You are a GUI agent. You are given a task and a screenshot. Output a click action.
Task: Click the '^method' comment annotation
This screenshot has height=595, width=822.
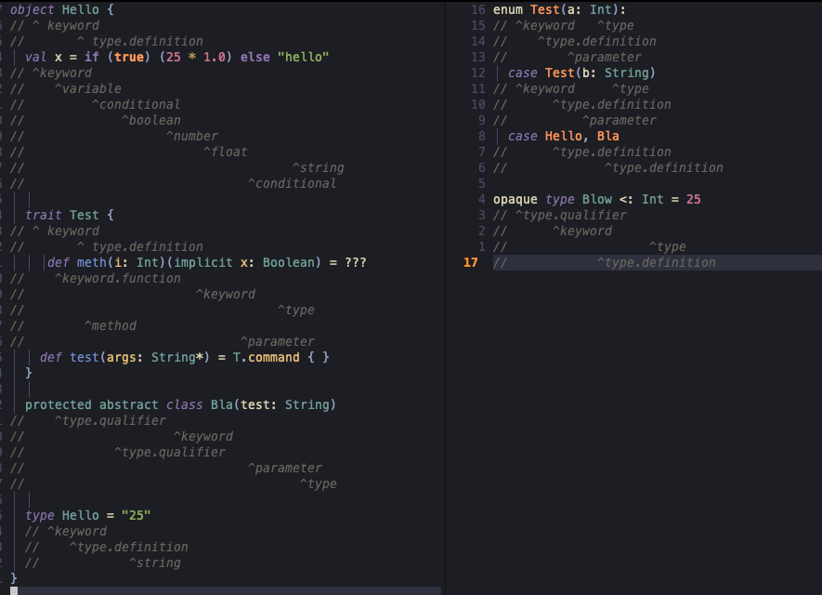coord(111,325)
